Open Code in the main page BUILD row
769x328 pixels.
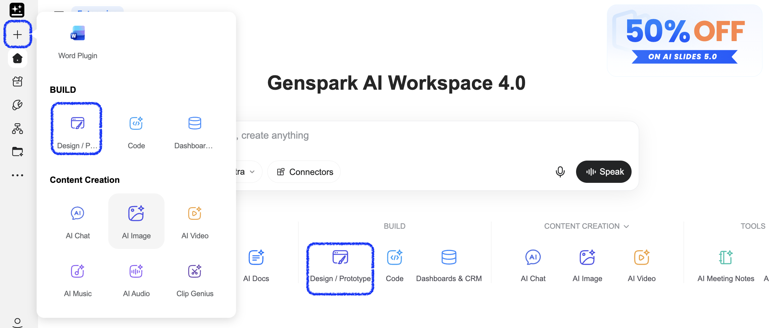pyautogui.click(x=394, y=266)
